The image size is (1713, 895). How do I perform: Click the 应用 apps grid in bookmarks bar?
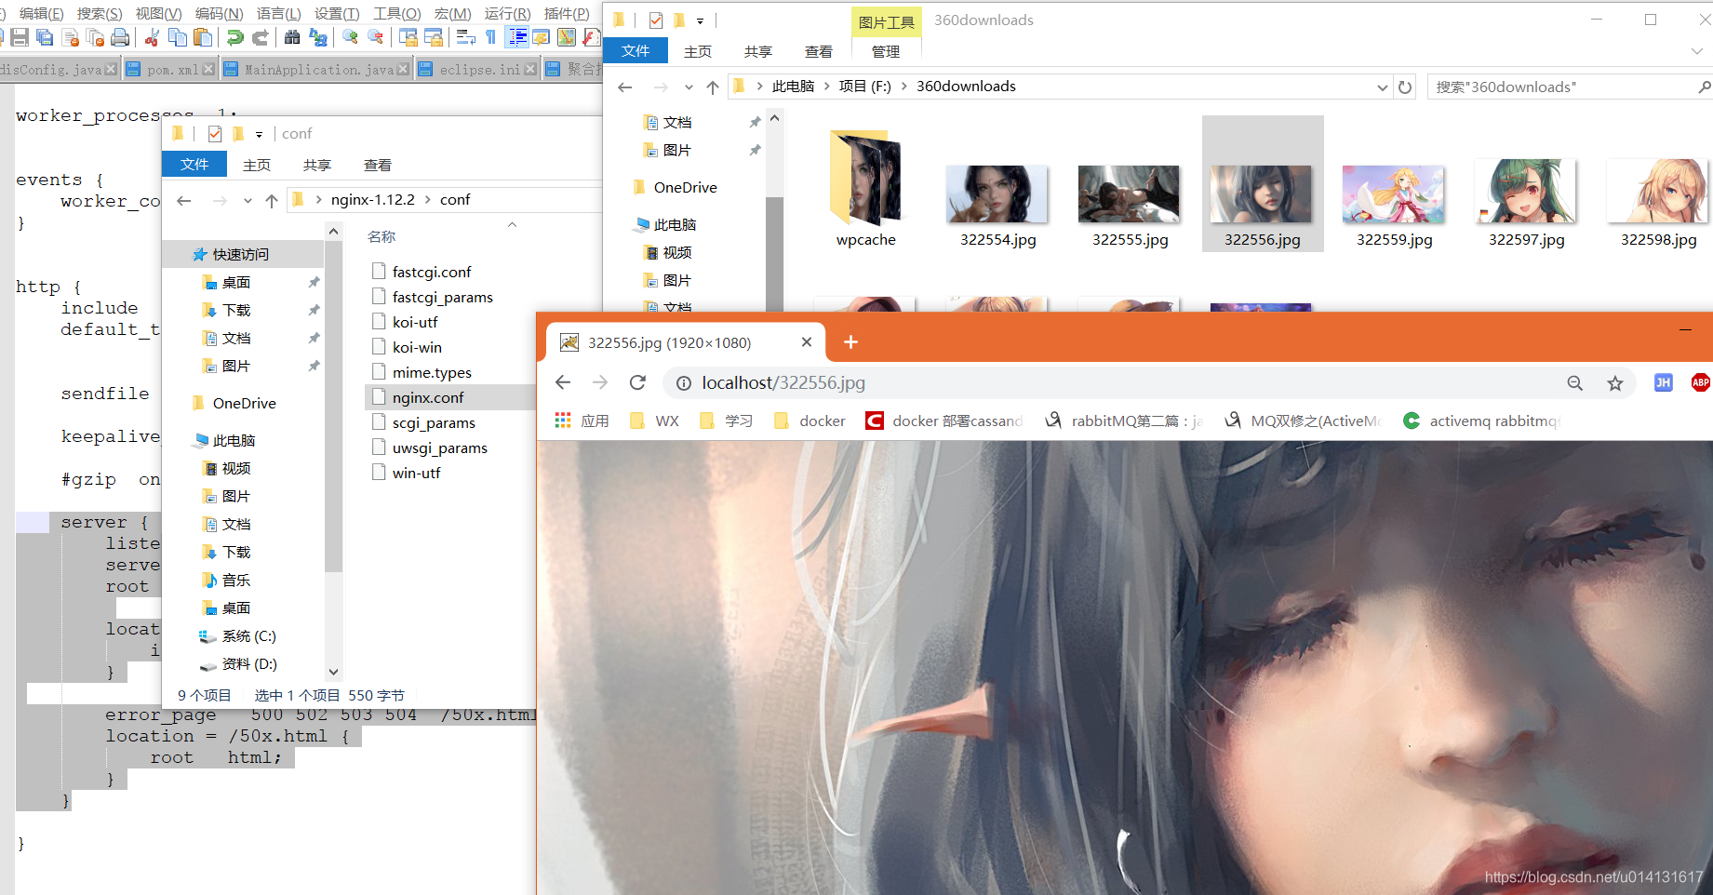(582, 421)
